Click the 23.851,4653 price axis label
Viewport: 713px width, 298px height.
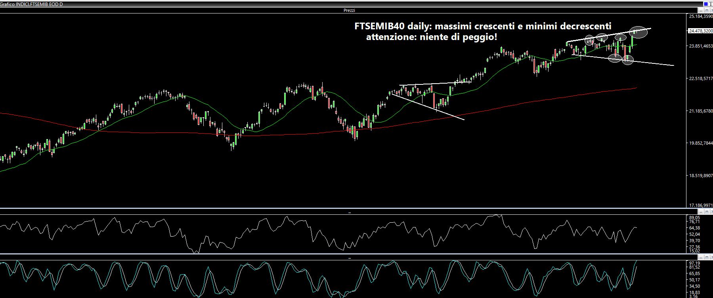(701, 46)
